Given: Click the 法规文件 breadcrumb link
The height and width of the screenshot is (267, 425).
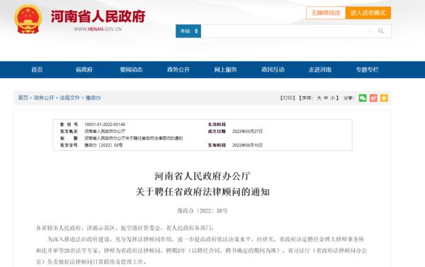Looking at the screenshot, I should click(69, 98).
